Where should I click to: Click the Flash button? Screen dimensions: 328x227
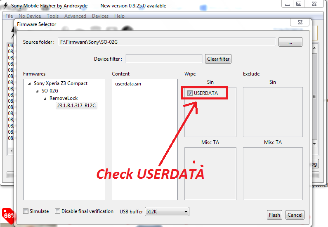274,215
